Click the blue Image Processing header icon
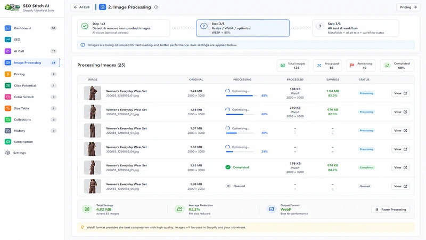 (x=102, y=7)
